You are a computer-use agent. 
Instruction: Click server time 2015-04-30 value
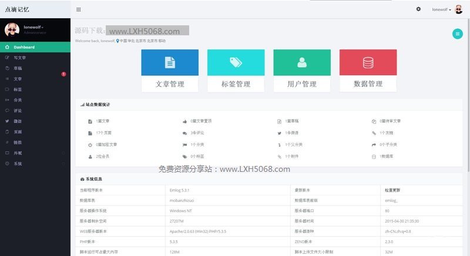point(402,221)
